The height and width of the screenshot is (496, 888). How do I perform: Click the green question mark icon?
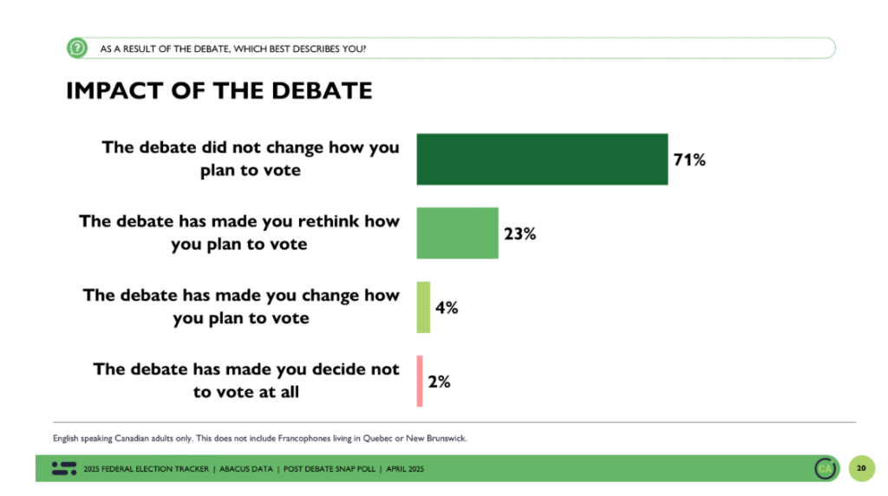(x=77, y=49)
